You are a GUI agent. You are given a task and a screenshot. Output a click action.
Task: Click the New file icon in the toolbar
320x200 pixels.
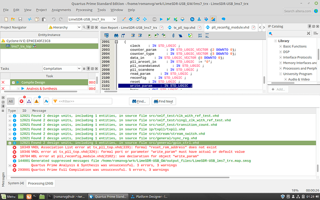click(5, 19)
